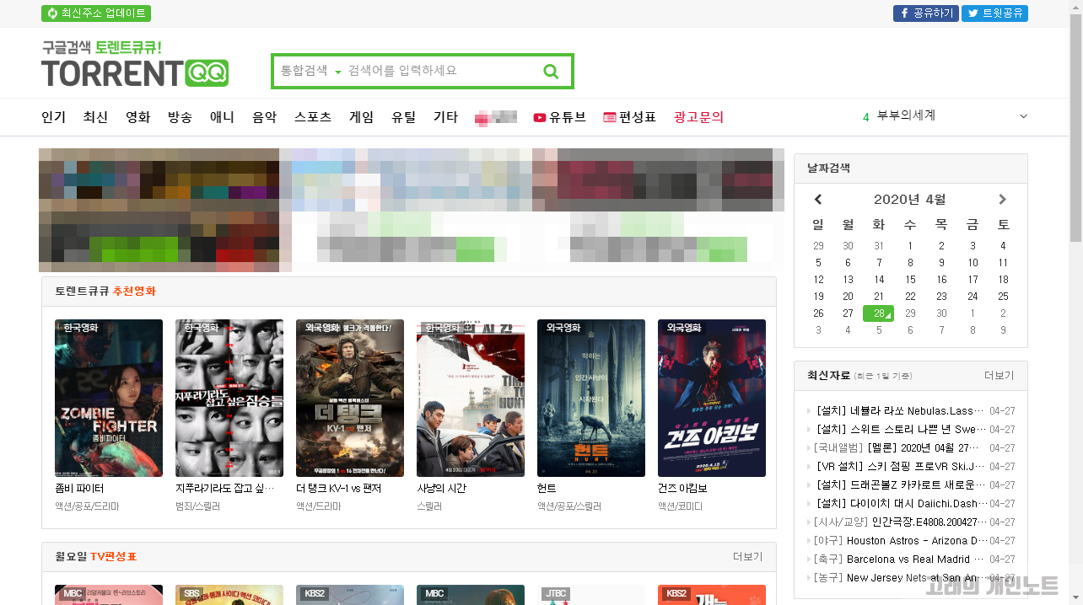Screen dimensions: 1083x605
Task: Click the ranked keyword 부부의세계
Action: click(x=906, y=115)
